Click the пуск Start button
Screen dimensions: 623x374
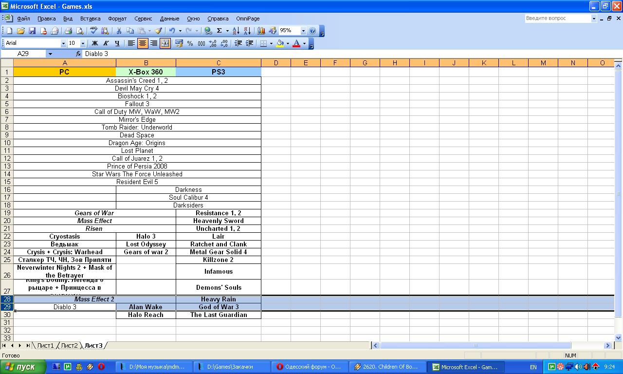point(23,367)
